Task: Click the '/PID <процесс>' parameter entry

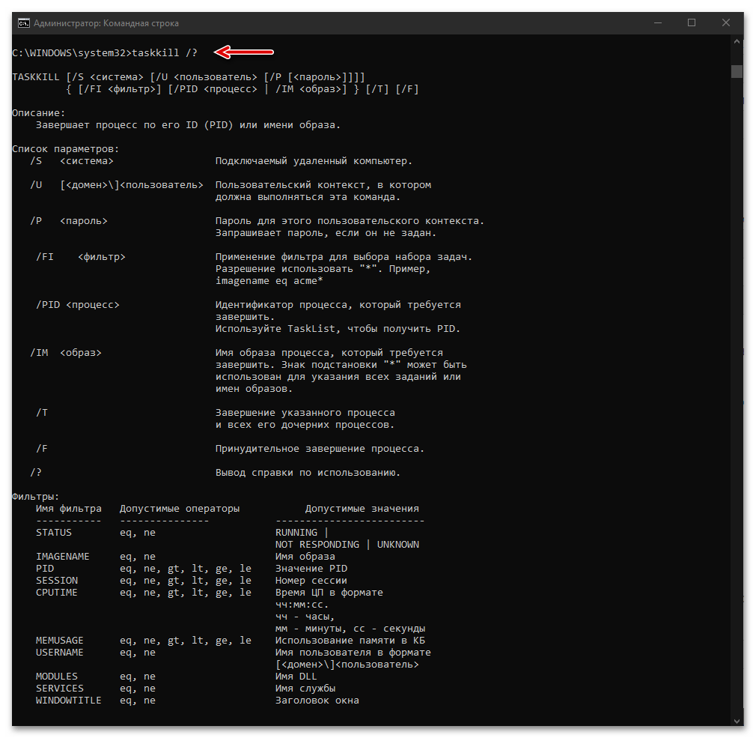Action: pos(78,305)
